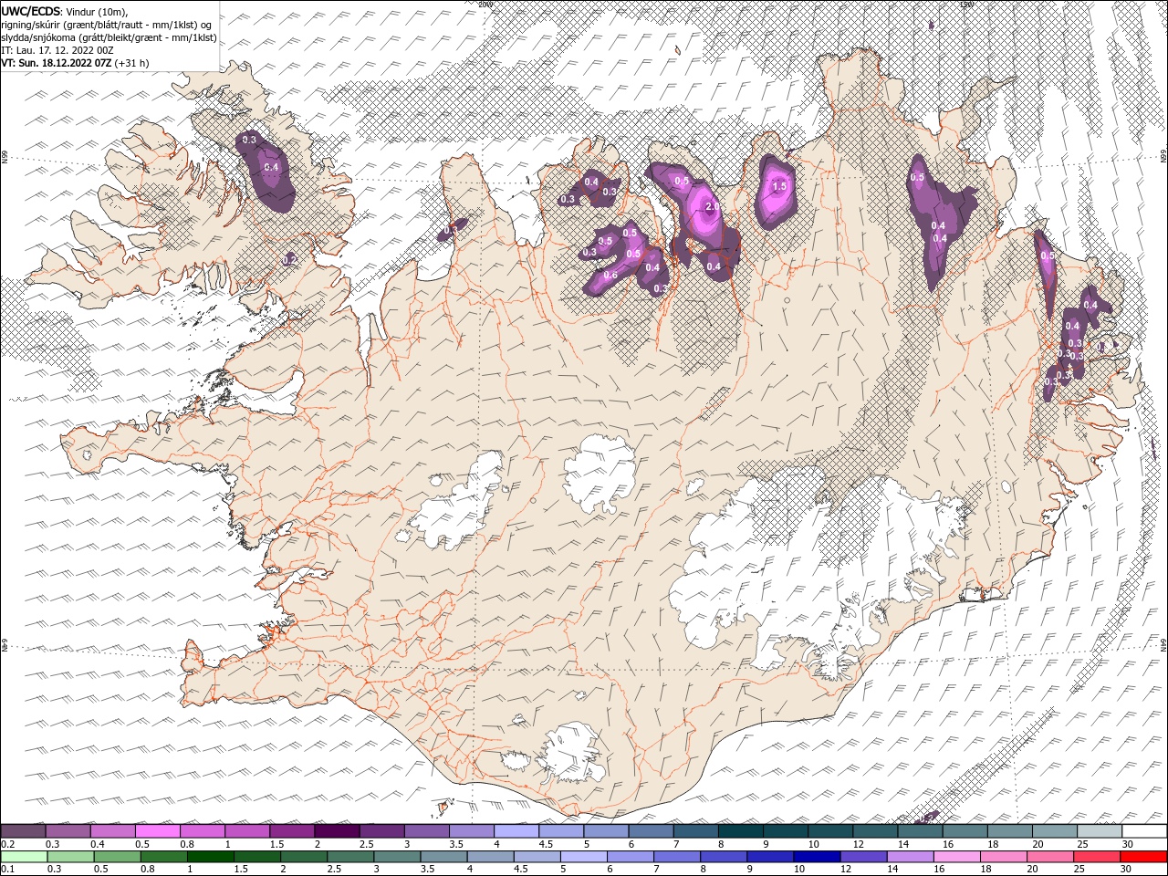
Task: Pick upper-row legend swatch between 0.2 and 0.3
Action: click(23, 831)
